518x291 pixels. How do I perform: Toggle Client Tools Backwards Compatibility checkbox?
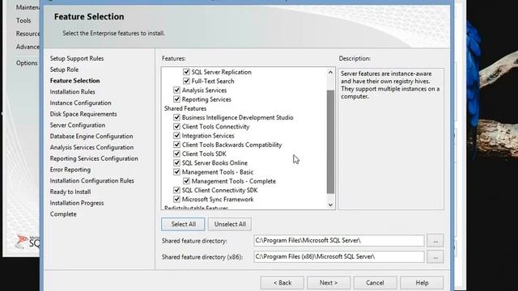[176, 145]
